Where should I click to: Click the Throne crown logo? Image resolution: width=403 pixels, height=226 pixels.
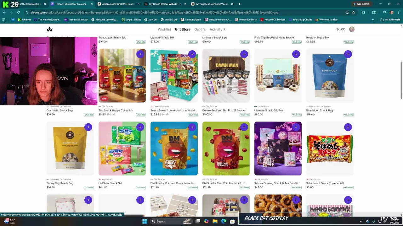(49, 29)
